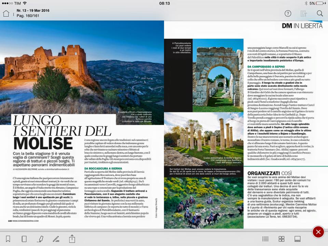Tap the Wi-Fi status icon
Screen dimensions: 328x246
25,3
